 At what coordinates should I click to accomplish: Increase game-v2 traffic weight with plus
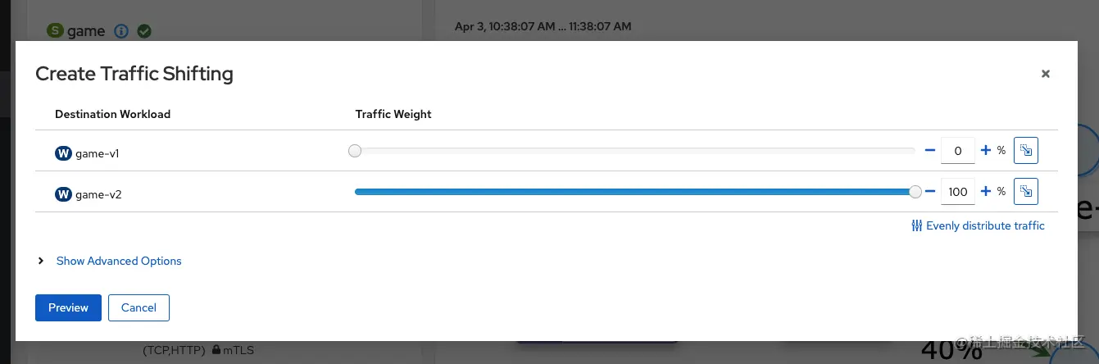986,192
